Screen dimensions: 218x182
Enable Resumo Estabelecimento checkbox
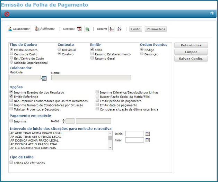coord(92,54)
